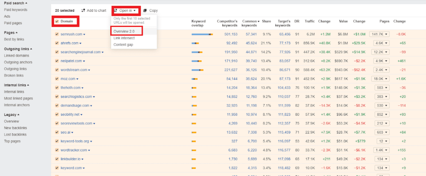Screen dimensions: 426x176
Task: Open the Top pages sidebar item
Action: click(12, 141)
